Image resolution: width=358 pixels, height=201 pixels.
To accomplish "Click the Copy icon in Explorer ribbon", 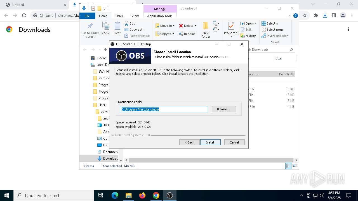I will (105, 28).
